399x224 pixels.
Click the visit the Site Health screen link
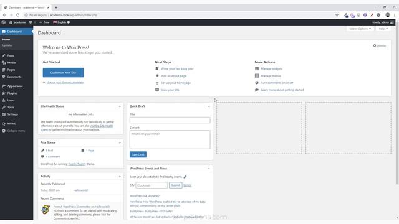click(x=77, y=128)
